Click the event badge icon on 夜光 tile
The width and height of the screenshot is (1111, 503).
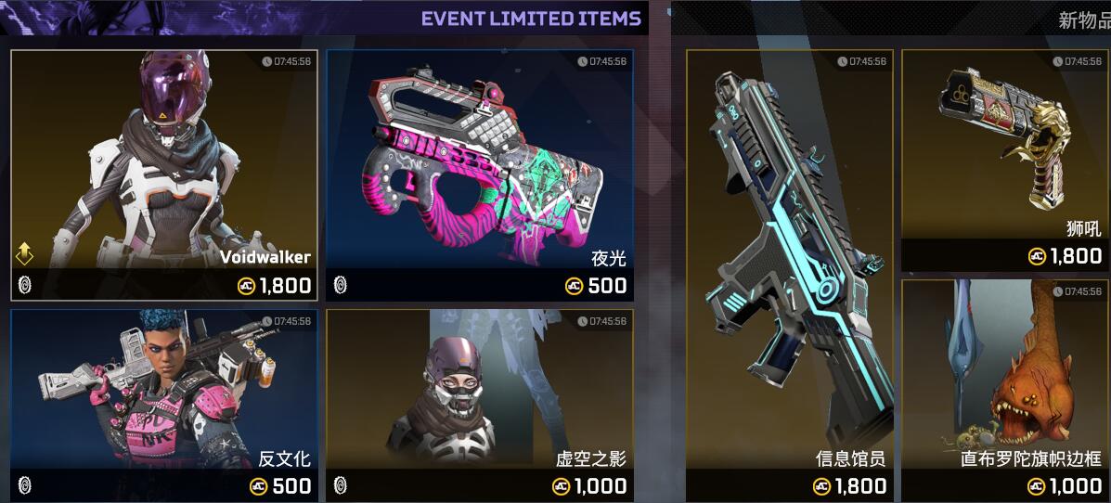[342, 286]
